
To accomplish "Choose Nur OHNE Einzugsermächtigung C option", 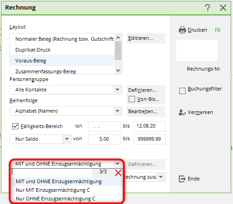I will (x=67, y=199).
